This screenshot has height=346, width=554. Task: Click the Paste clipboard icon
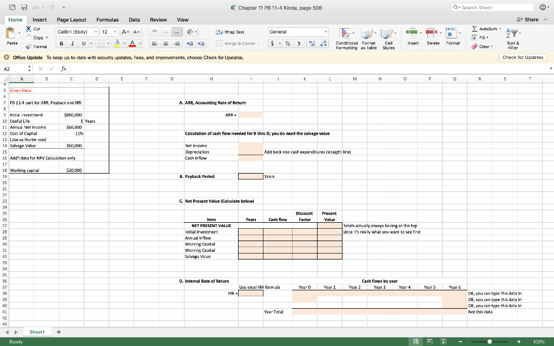(10, 33)
